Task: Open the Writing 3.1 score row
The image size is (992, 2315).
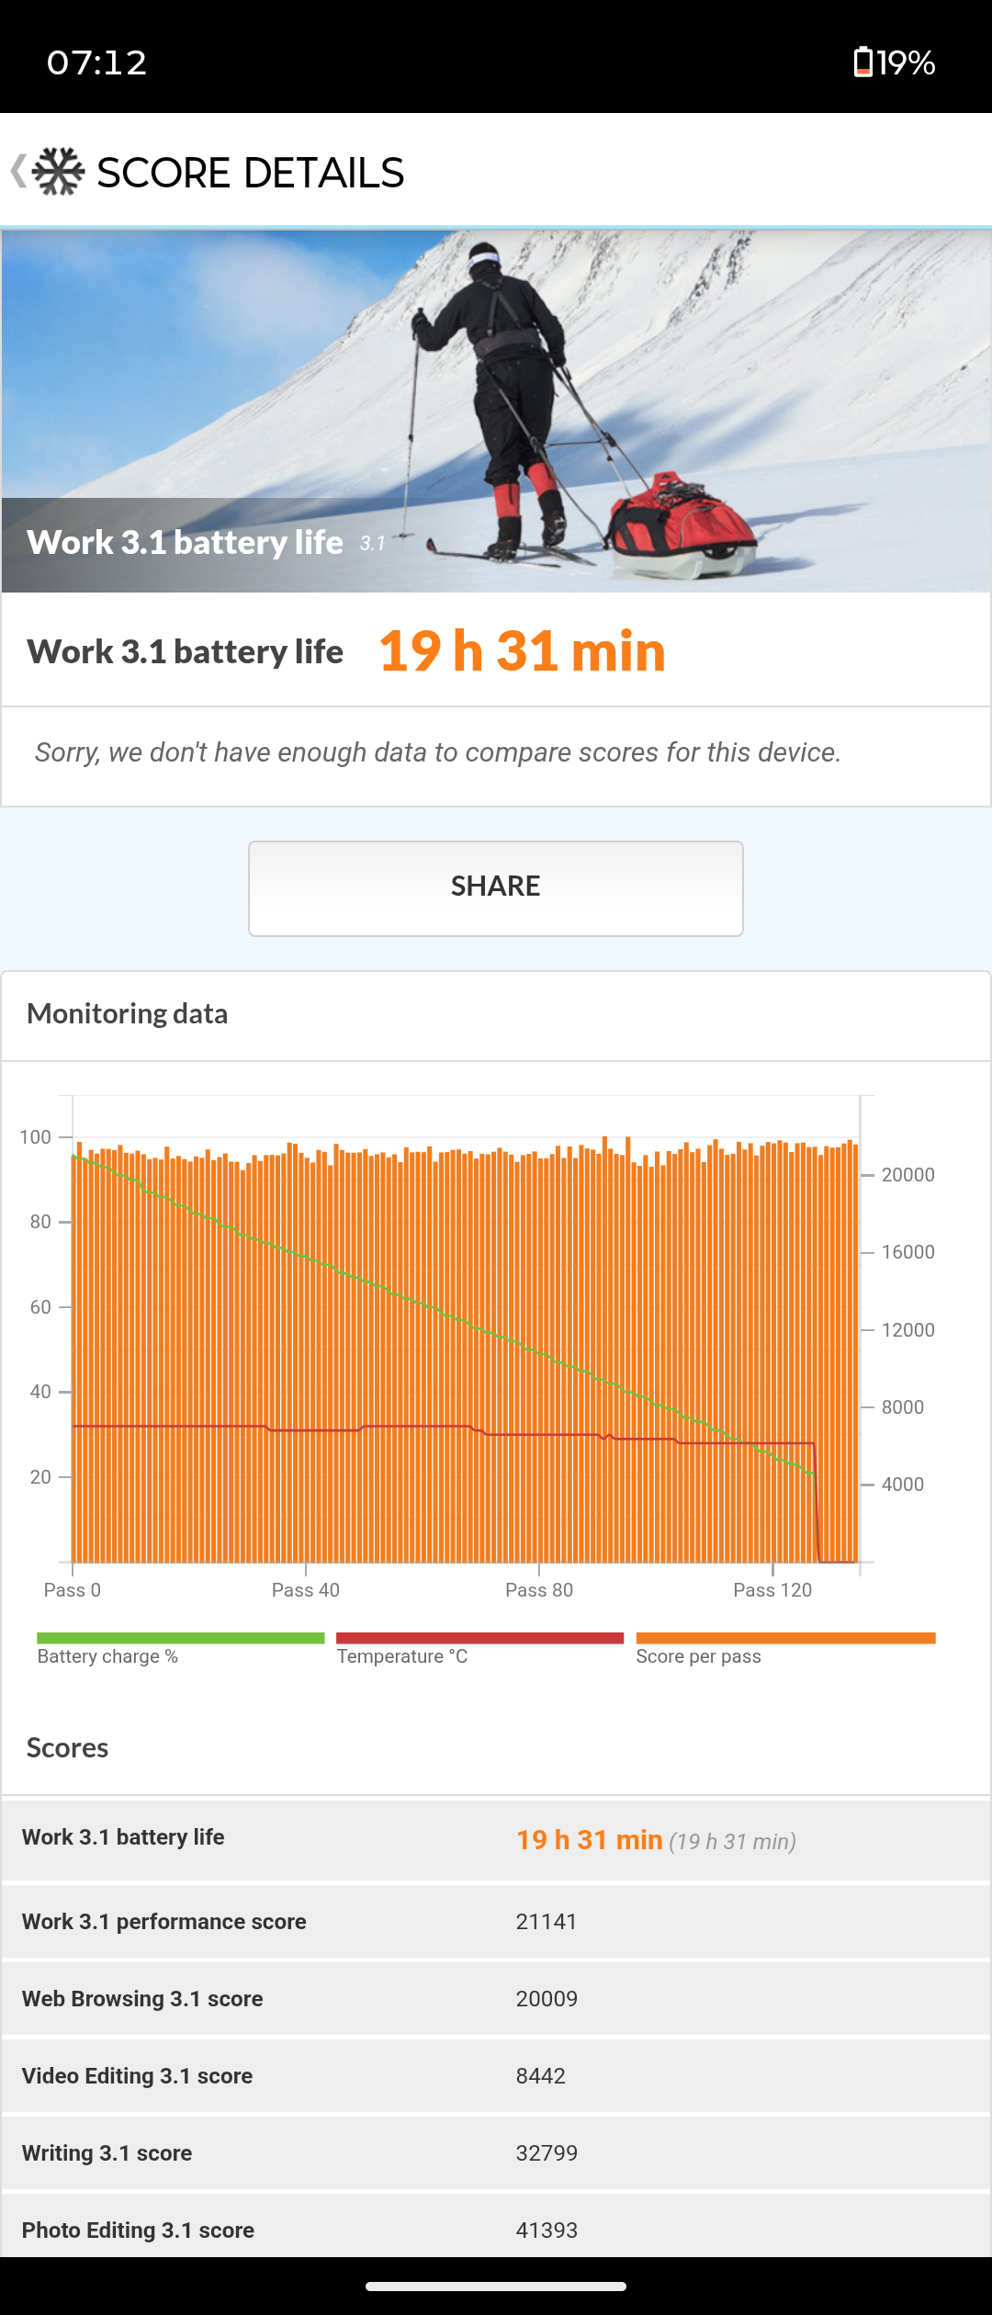Action: tap(496, 2152)
